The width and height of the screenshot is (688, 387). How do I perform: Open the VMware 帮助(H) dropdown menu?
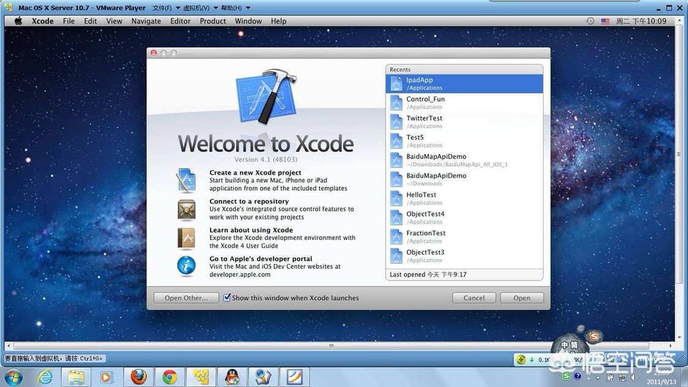[236, 8]
